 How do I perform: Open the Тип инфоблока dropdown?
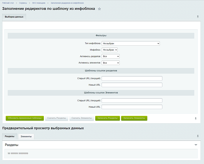(131, 43)
